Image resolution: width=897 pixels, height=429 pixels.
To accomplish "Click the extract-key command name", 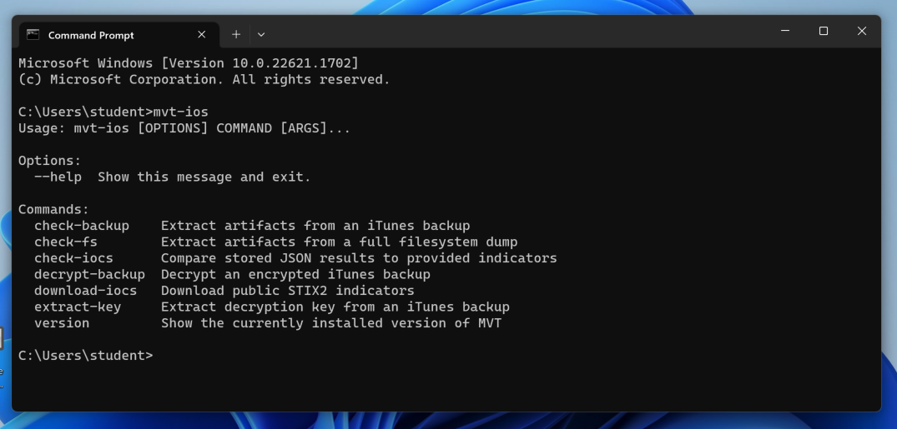I will click(78, 307).
